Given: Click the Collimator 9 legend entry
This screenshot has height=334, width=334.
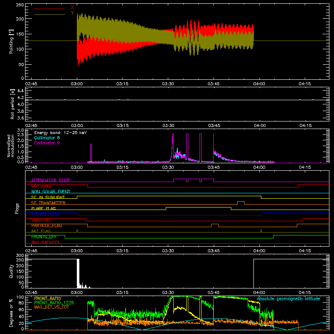Looking at the screenshot, I should (47, 143).
